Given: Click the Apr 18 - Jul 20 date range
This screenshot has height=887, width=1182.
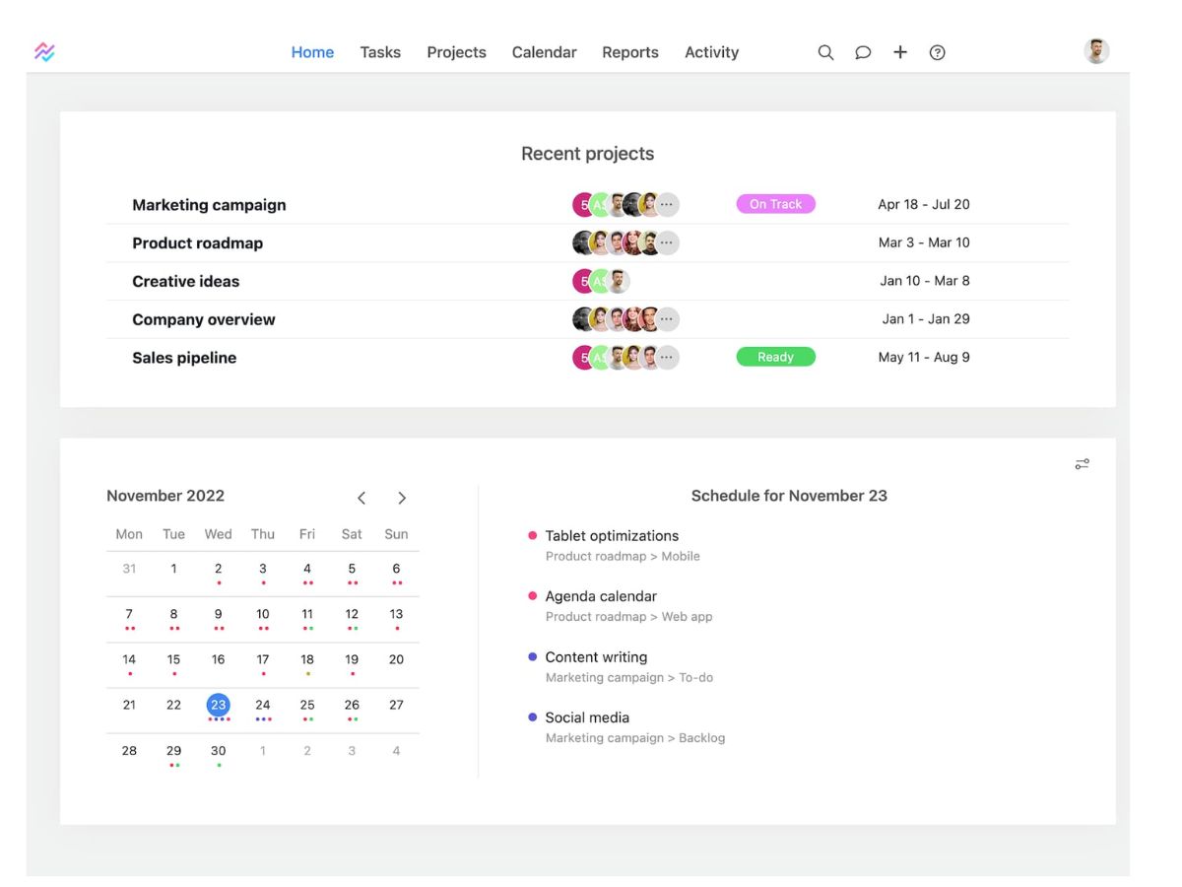Looking at the screenshot, I should point(924,204).
